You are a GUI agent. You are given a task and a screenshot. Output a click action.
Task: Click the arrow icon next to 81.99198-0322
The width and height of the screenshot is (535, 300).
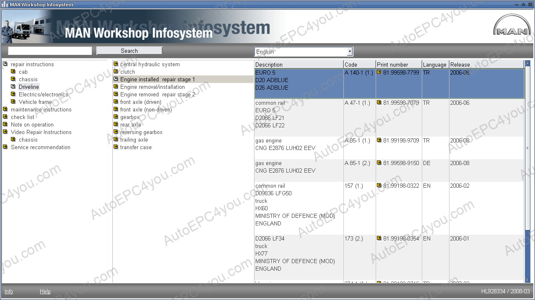coord(379,186)
